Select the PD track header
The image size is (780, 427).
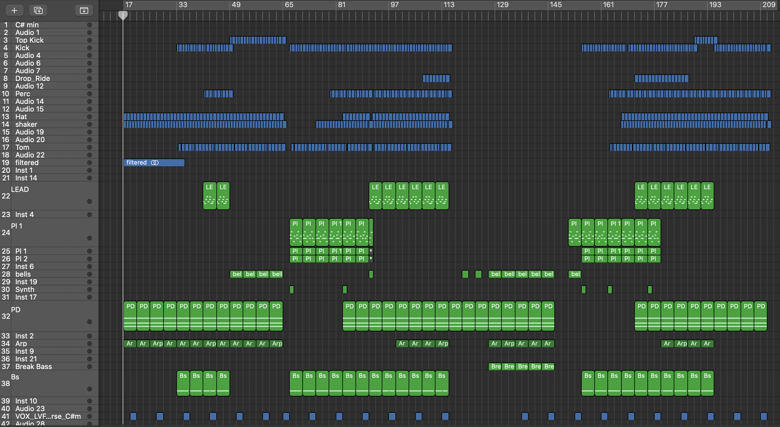(x=49, y=316)
